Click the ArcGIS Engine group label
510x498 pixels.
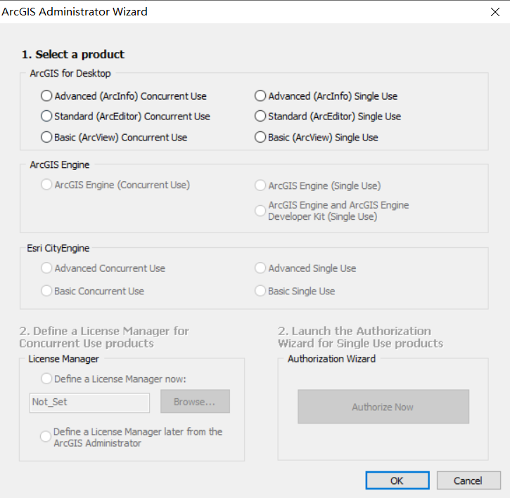click(x=60, y=164)
